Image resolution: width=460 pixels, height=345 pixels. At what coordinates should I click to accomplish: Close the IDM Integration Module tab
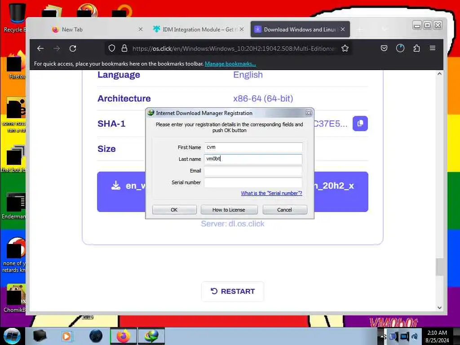(x=241, y=29)
